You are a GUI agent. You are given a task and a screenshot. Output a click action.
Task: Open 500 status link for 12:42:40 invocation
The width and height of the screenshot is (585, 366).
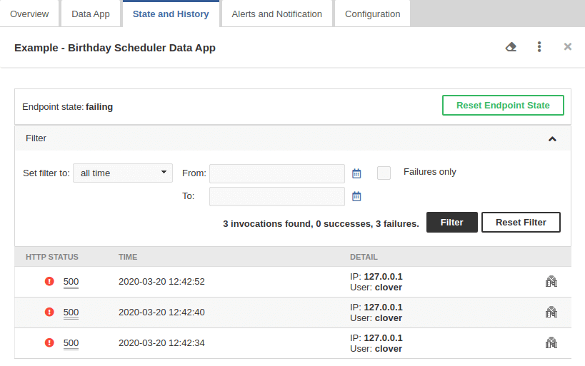[71, 312]
